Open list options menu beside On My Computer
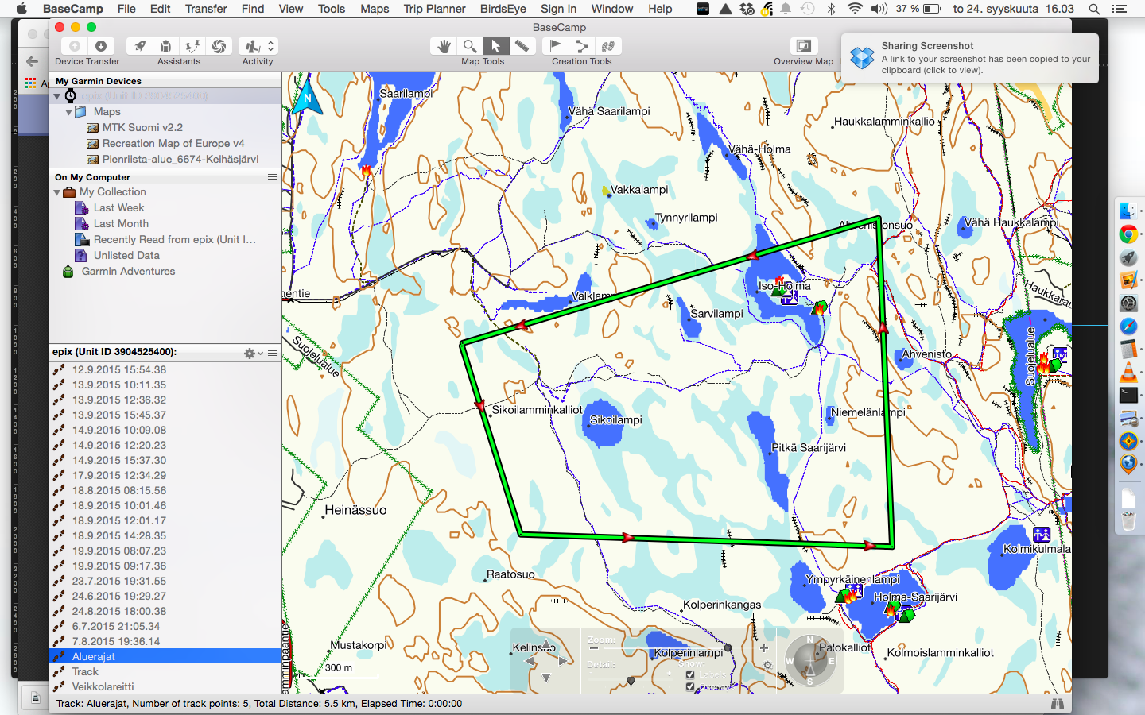This screenshot has width=1145, height=715. (x=273, y=177)
